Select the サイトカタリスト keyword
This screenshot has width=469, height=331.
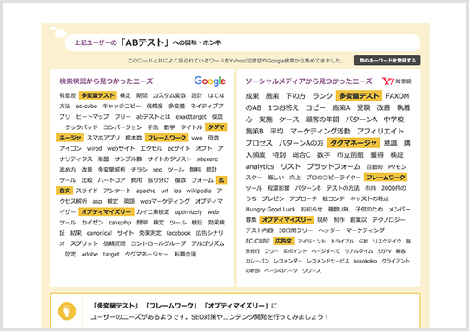pos(169,159)
